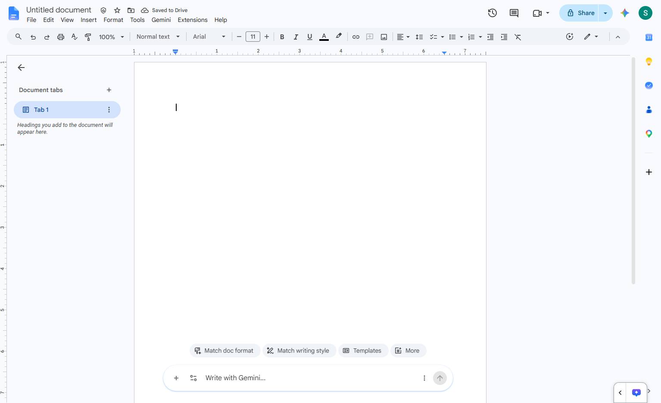Select Tab 1 in Document tabs
661x403 pixels.
(x=67, y=110)
